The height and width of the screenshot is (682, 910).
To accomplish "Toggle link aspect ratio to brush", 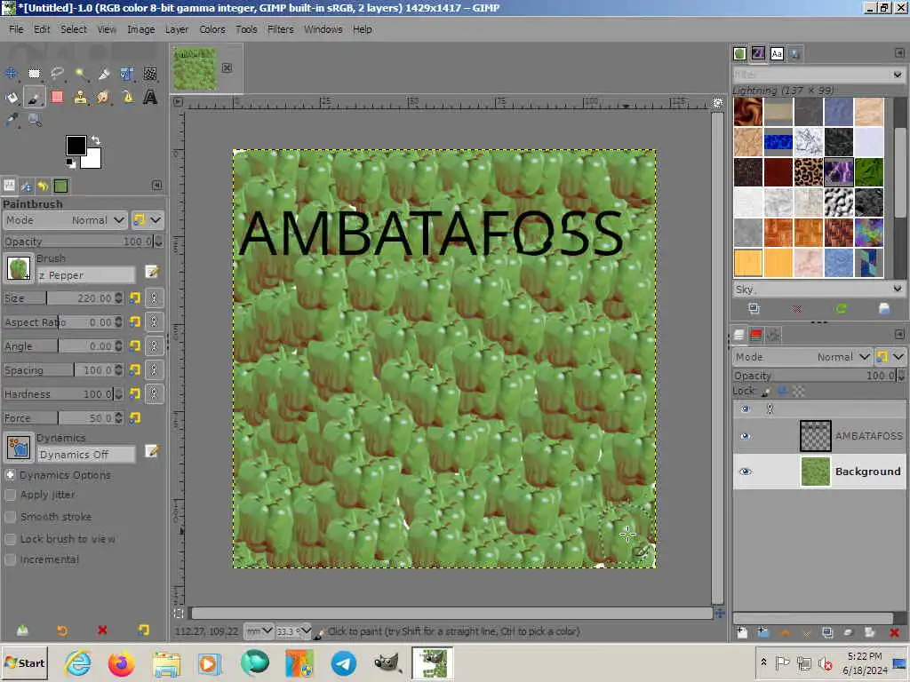I will click(x=155, y=321).
